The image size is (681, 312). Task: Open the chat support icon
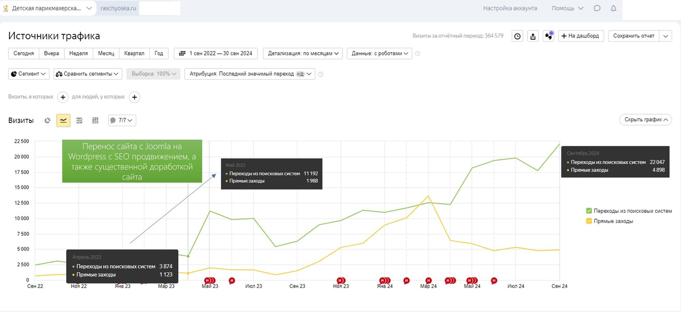point(597,8)
